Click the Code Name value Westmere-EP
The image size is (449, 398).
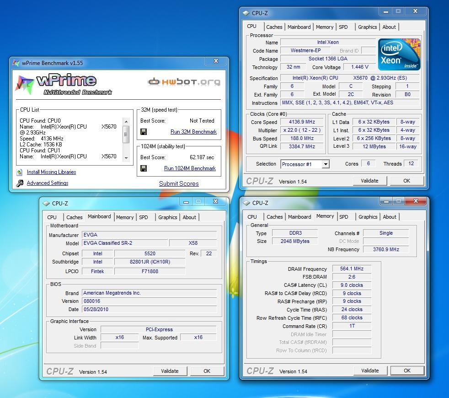coord(305,50)
